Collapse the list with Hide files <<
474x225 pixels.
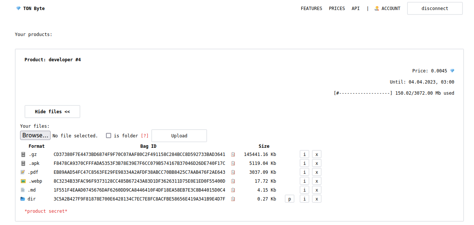[x=52, y=112]
